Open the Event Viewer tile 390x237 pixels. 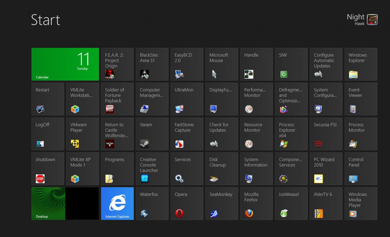point(361,99)
